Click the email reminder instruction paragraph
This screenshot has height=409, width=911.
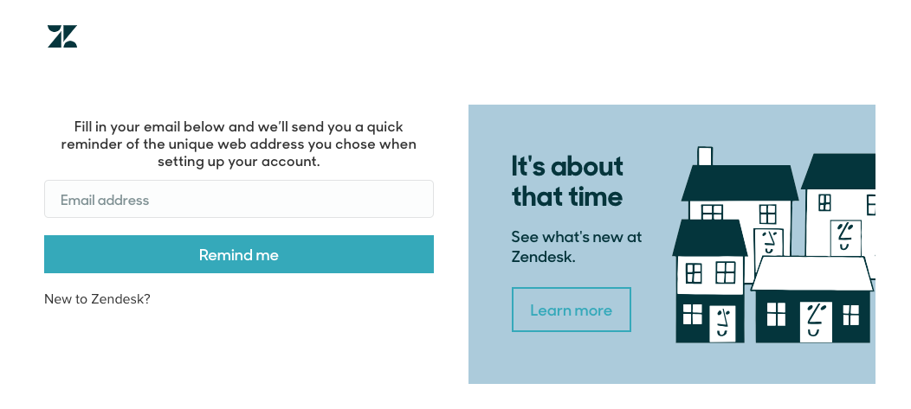[239, 144]
